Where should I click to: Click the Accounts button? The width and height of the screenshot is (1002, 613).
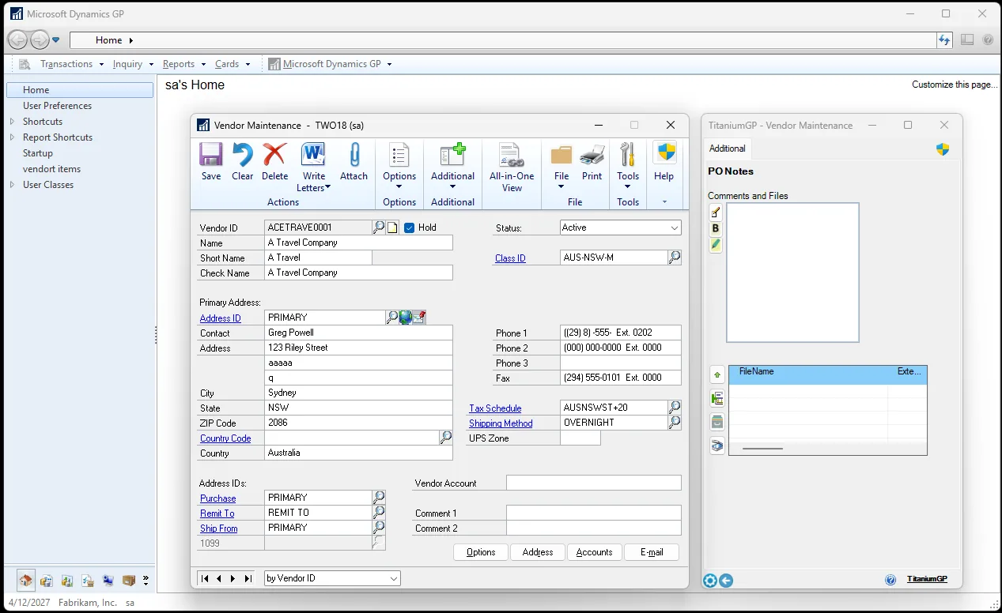pyautogui.click(x=595, y=552)
